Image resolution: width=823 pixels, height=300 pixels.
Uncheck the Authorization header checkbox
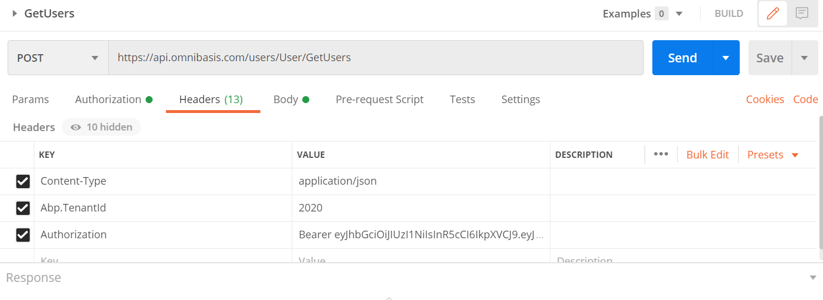[23, 235]
